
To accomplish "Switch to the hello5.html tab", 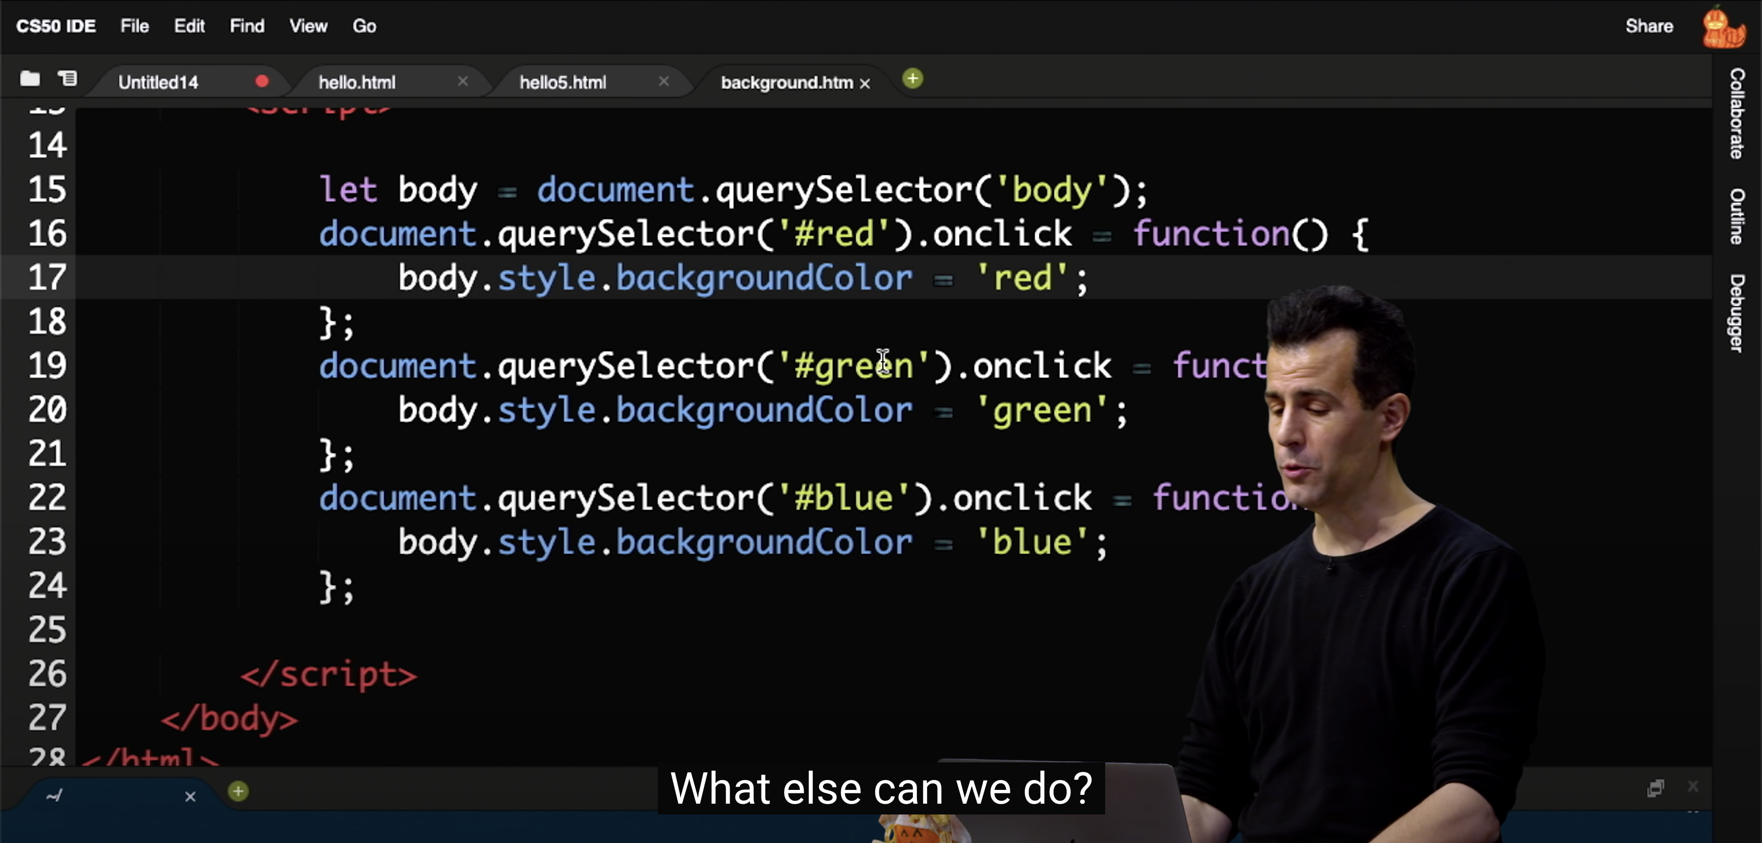I will (562, 83).
